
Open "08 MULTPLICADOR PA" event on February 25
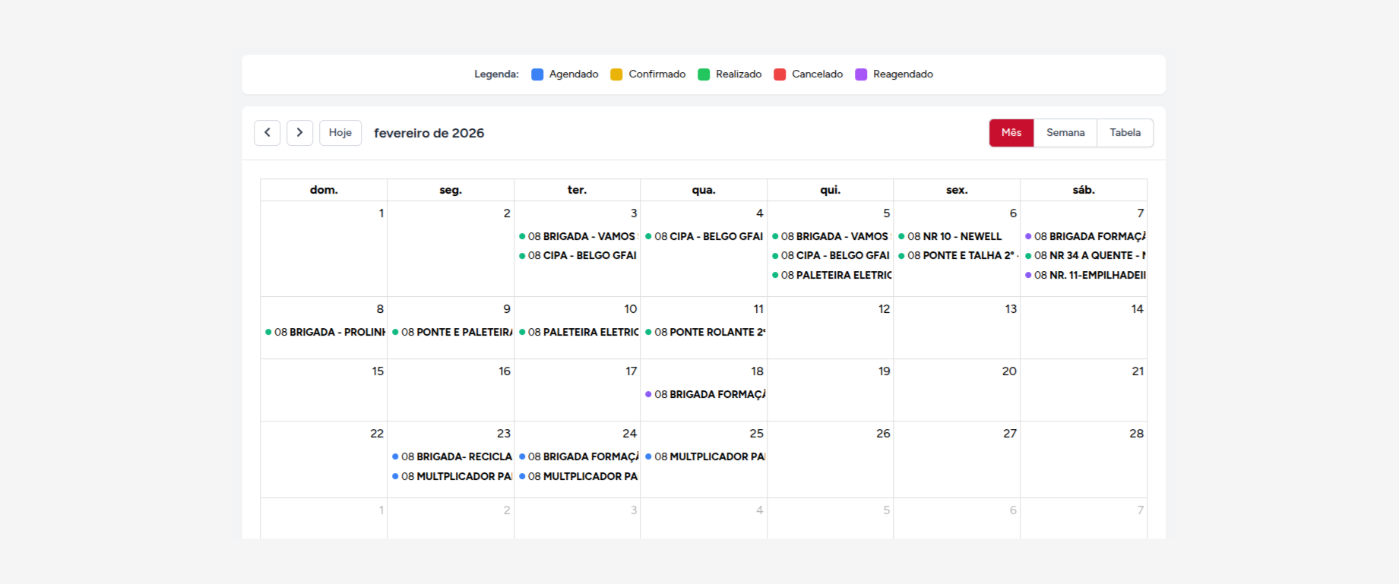[704, 456]
